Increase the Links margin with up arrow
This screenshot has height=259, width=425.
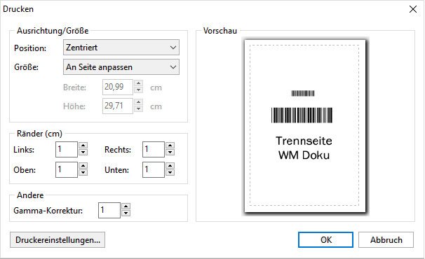click(x=83, y=146)
